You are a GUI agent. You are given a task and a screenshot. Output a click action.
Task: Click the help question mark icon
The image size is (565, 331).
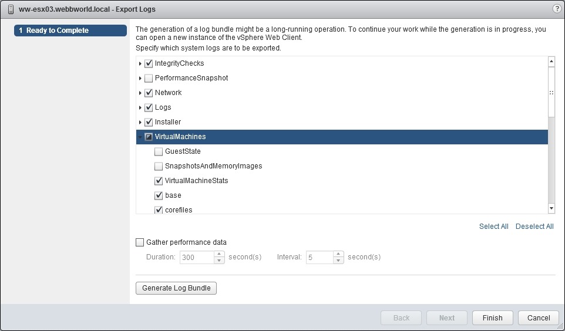coord(556,9)
